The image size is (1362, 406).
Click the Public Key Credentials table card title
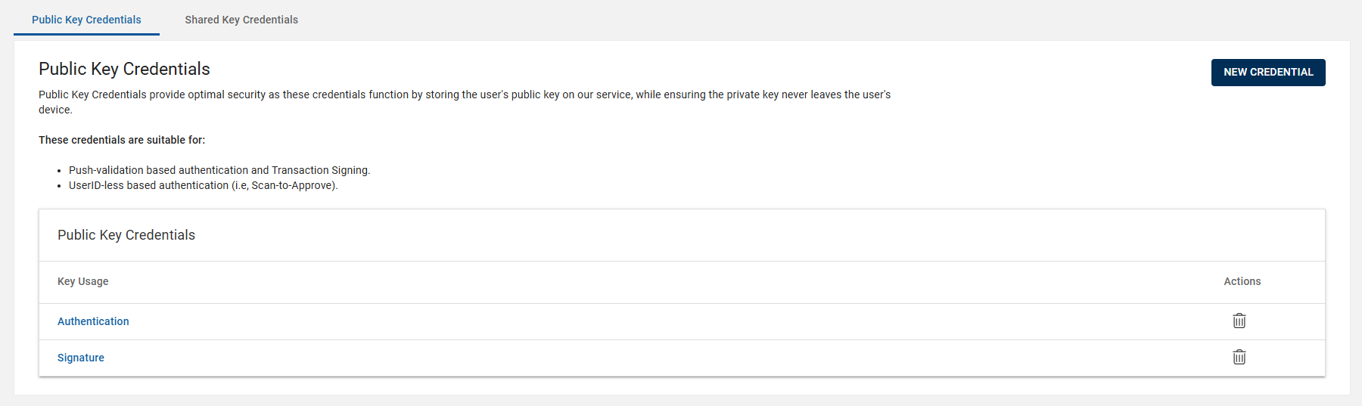tap(126, 235)
